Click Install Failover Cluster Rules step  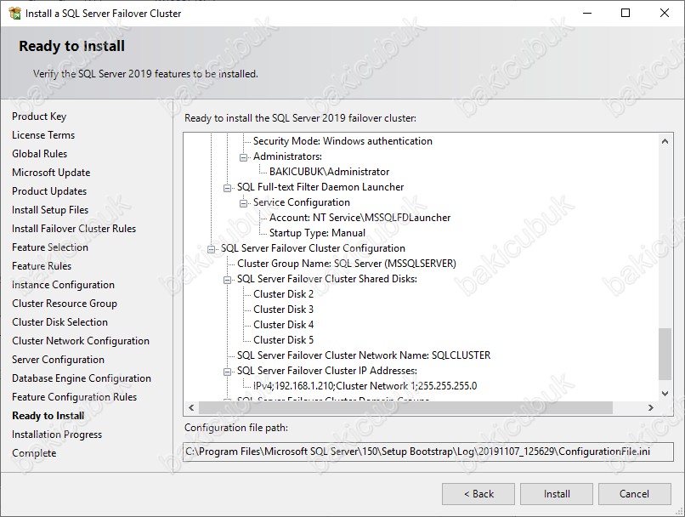tap(74, 229)
